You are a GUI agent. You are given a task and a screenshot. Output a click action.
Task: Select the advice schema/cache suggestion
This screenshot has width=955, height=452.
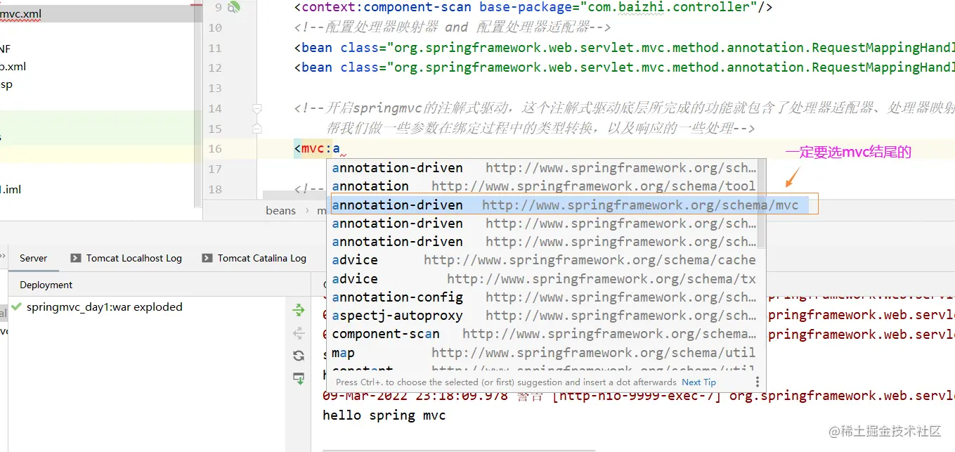click(545, 260)
